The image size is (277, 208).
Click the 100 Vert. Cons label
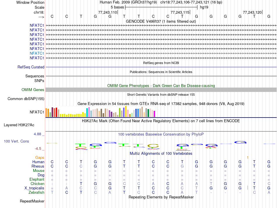16,141
